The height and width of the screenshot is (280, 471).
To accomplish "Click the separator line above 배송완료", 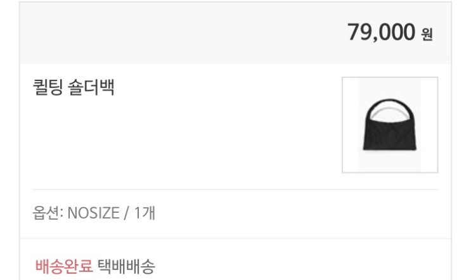I will coord(236,239).
